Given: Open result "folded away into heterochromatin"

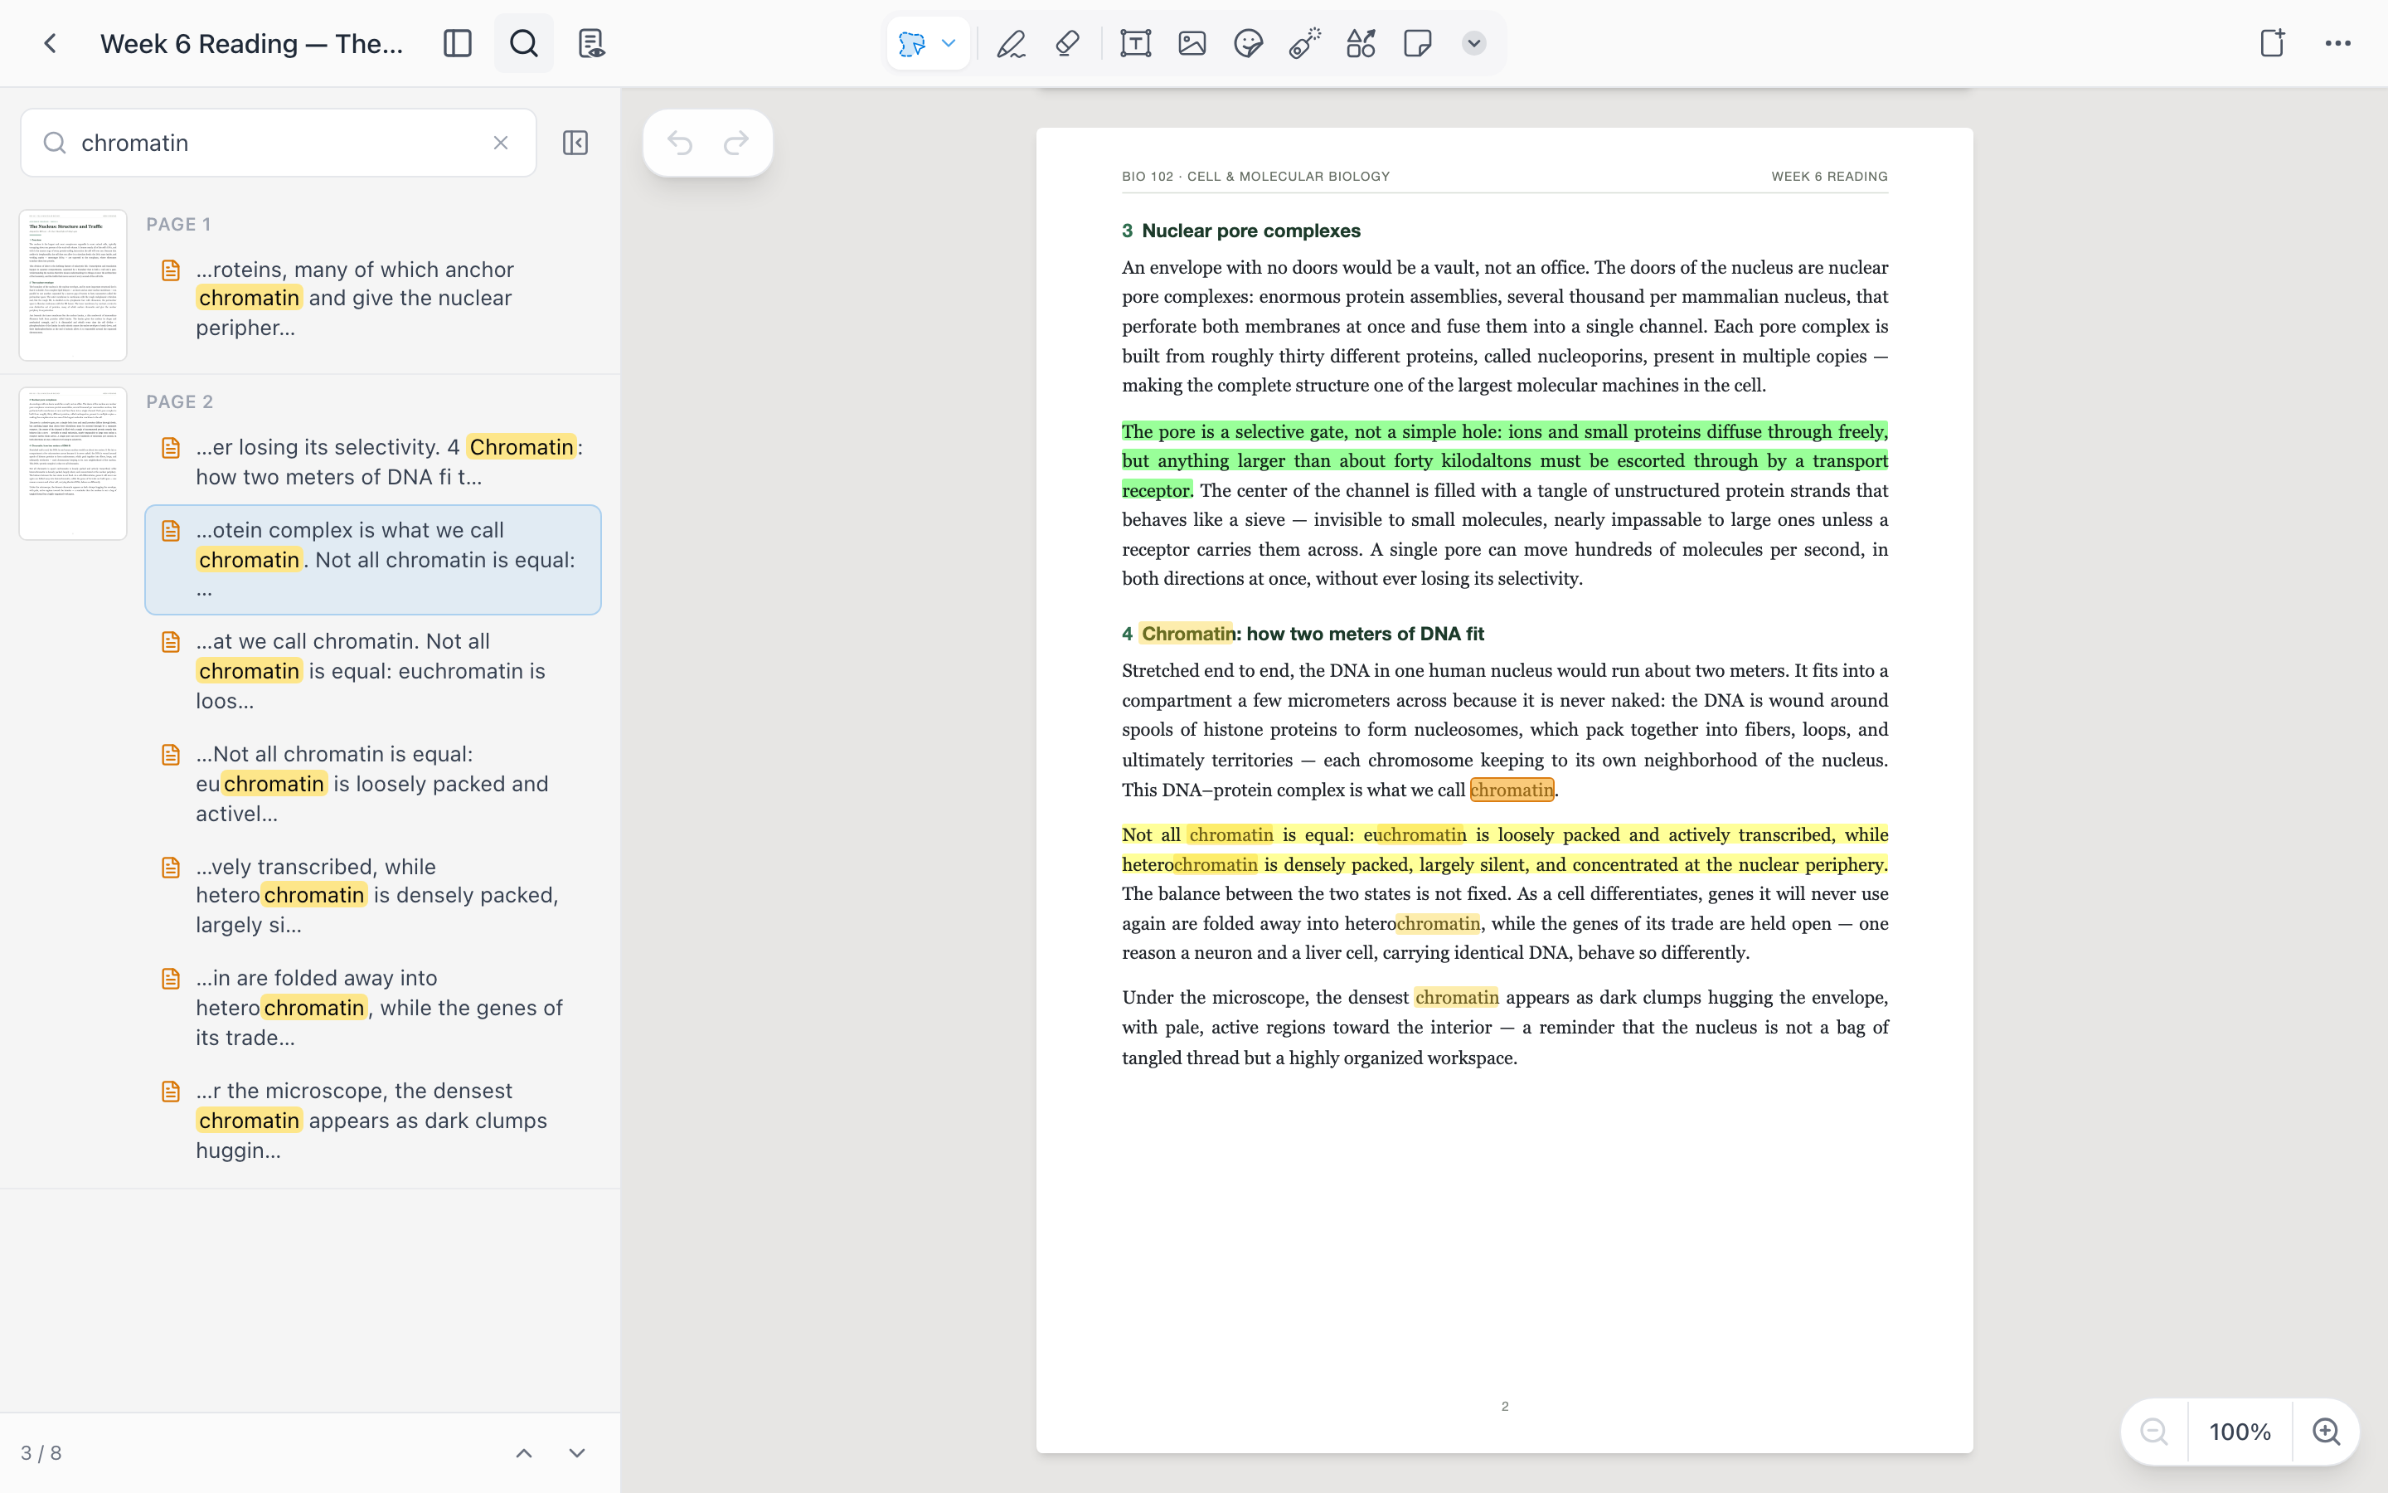Looking at the screenshot, I should [x=373, y=1007].
